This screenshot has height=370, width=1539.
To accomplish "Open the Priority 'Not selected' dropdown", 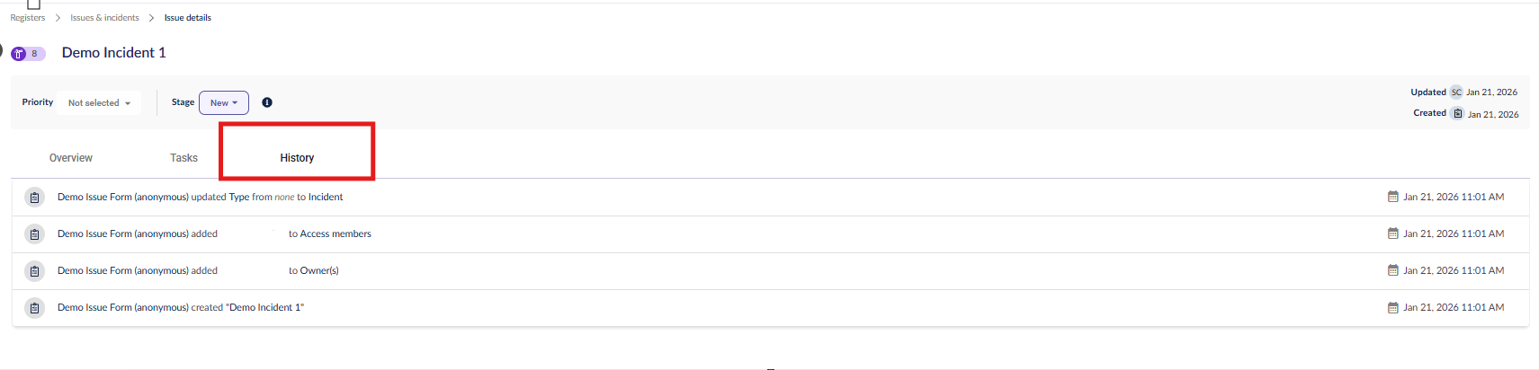I will (x=99, y=103).
